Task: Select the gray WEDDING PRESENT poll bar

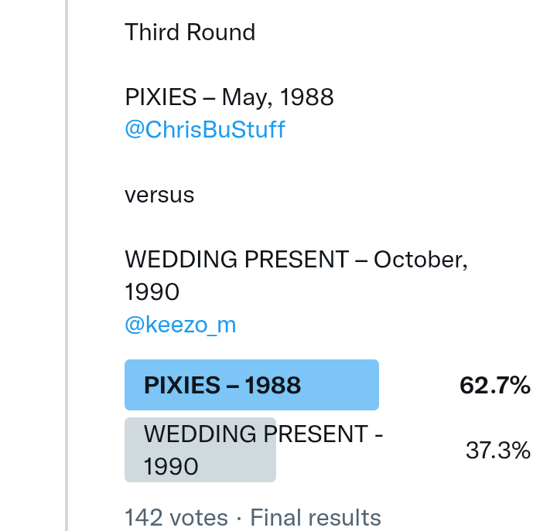Action: (x=200, y=450)
